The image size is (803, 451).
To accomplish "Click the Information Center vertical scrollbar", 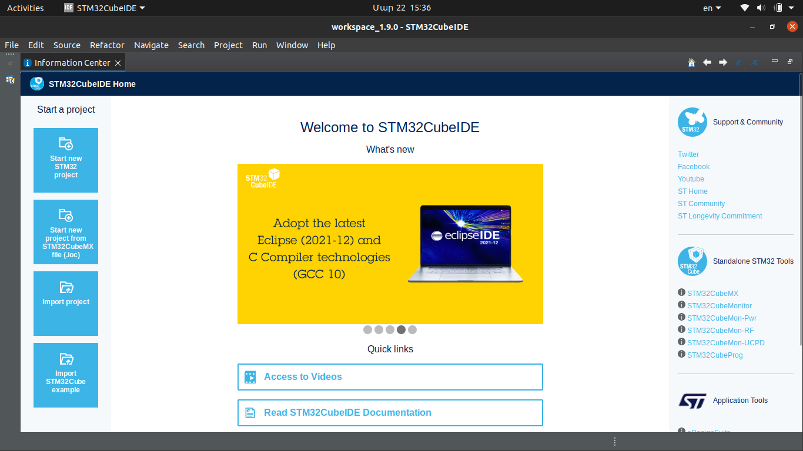I will click(799, 210).
